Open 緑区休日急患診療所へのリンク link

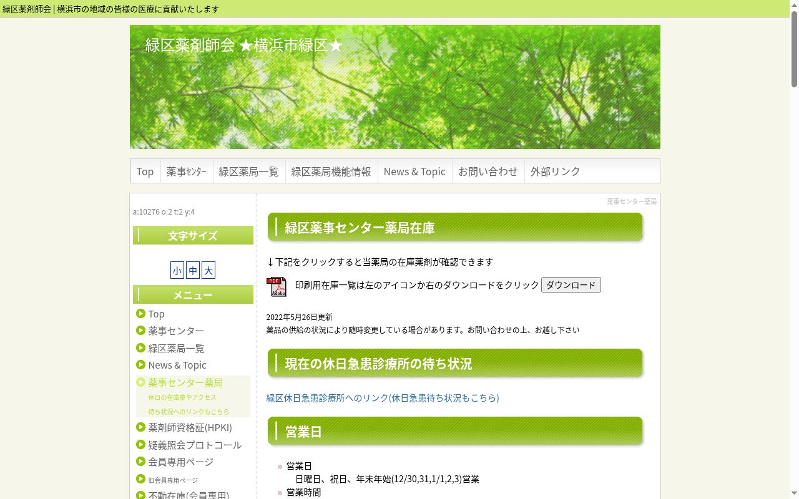383,398
